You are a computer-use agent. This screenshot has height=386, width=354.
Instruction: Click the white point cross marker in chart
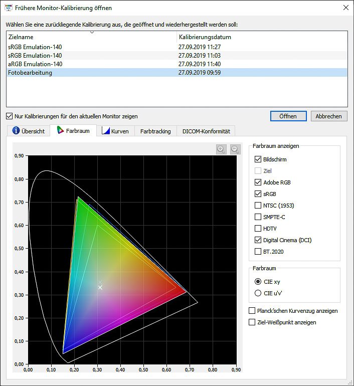(100, 287)
